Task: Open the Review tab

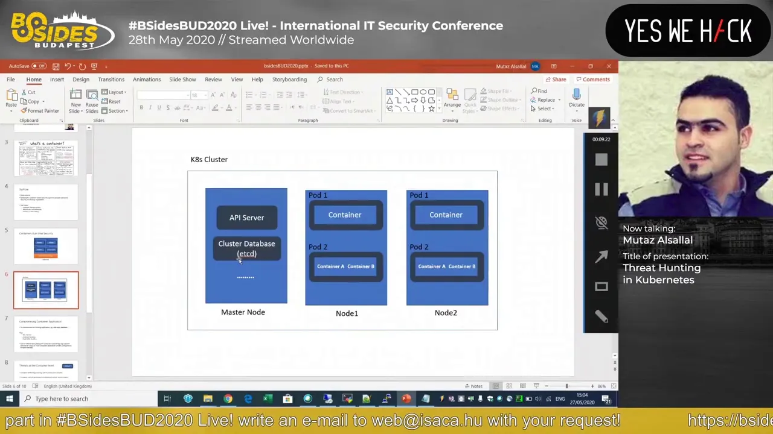Action: coord(213,80)
